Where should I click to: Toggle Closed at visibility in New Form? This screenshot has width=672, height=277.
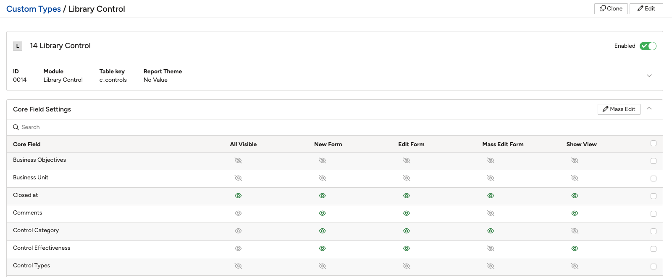pos(323,196)
